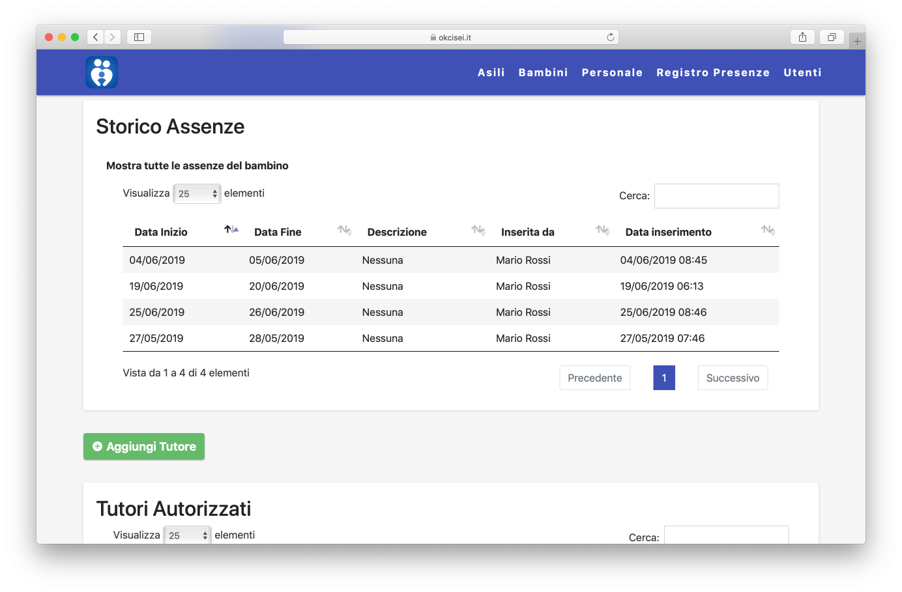Sort by Data inserimento arrows

coord(768,230)
